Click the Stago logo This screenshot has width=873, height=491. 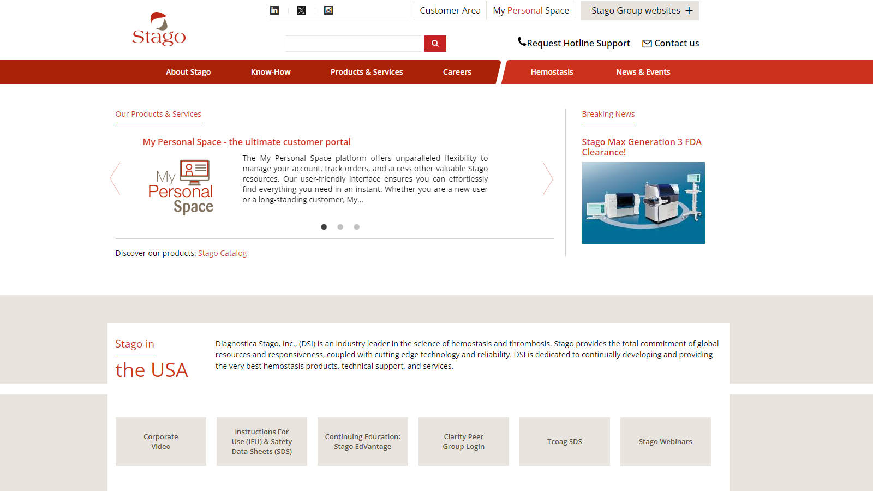click(x=159, y=29)
